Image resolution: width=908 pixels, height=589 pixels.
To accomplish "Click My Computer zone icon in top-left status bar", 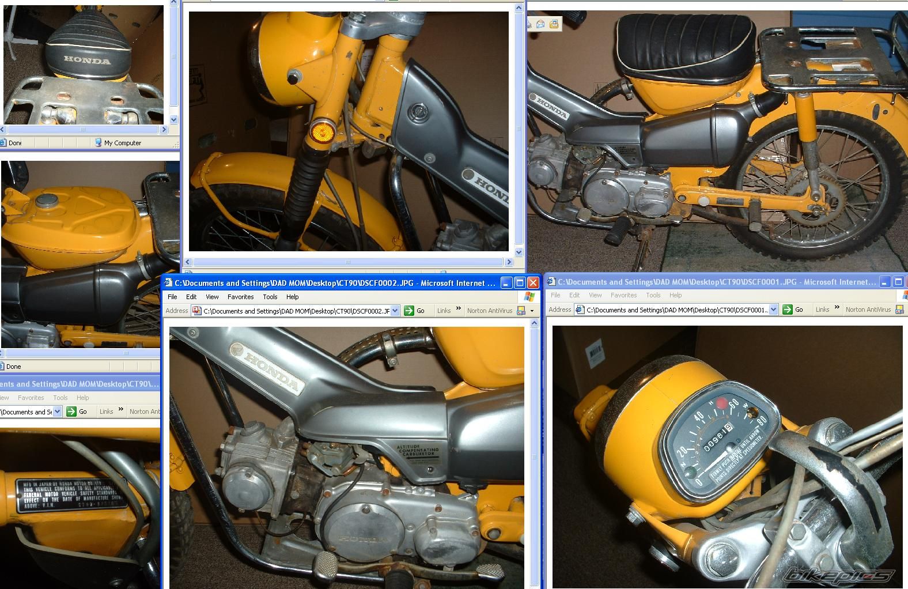I will [98, 142].
